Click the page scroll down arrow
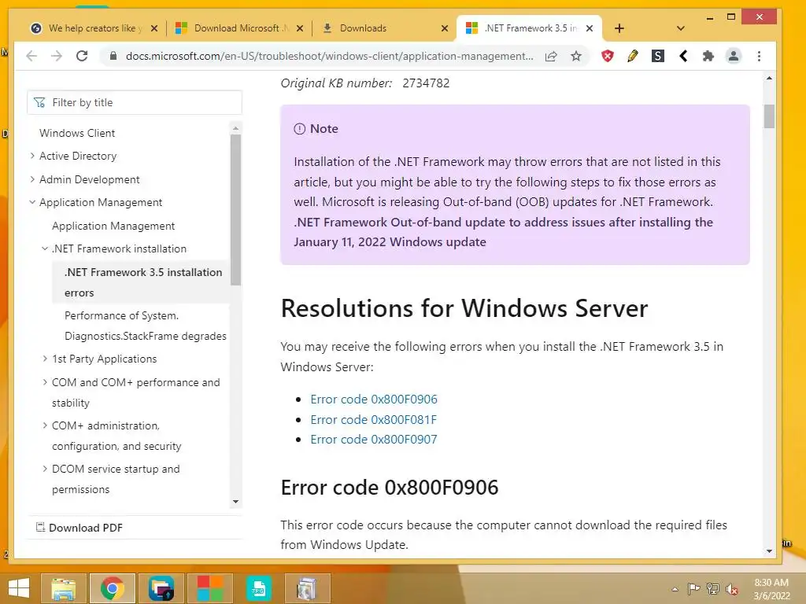This screenshot has height=604, width=806. pos(769,551)
